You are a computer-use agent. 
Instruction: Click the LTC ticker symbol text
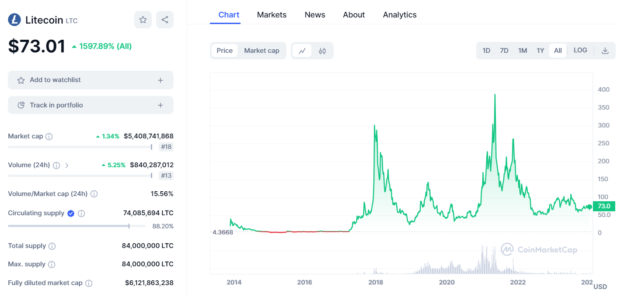72,21
